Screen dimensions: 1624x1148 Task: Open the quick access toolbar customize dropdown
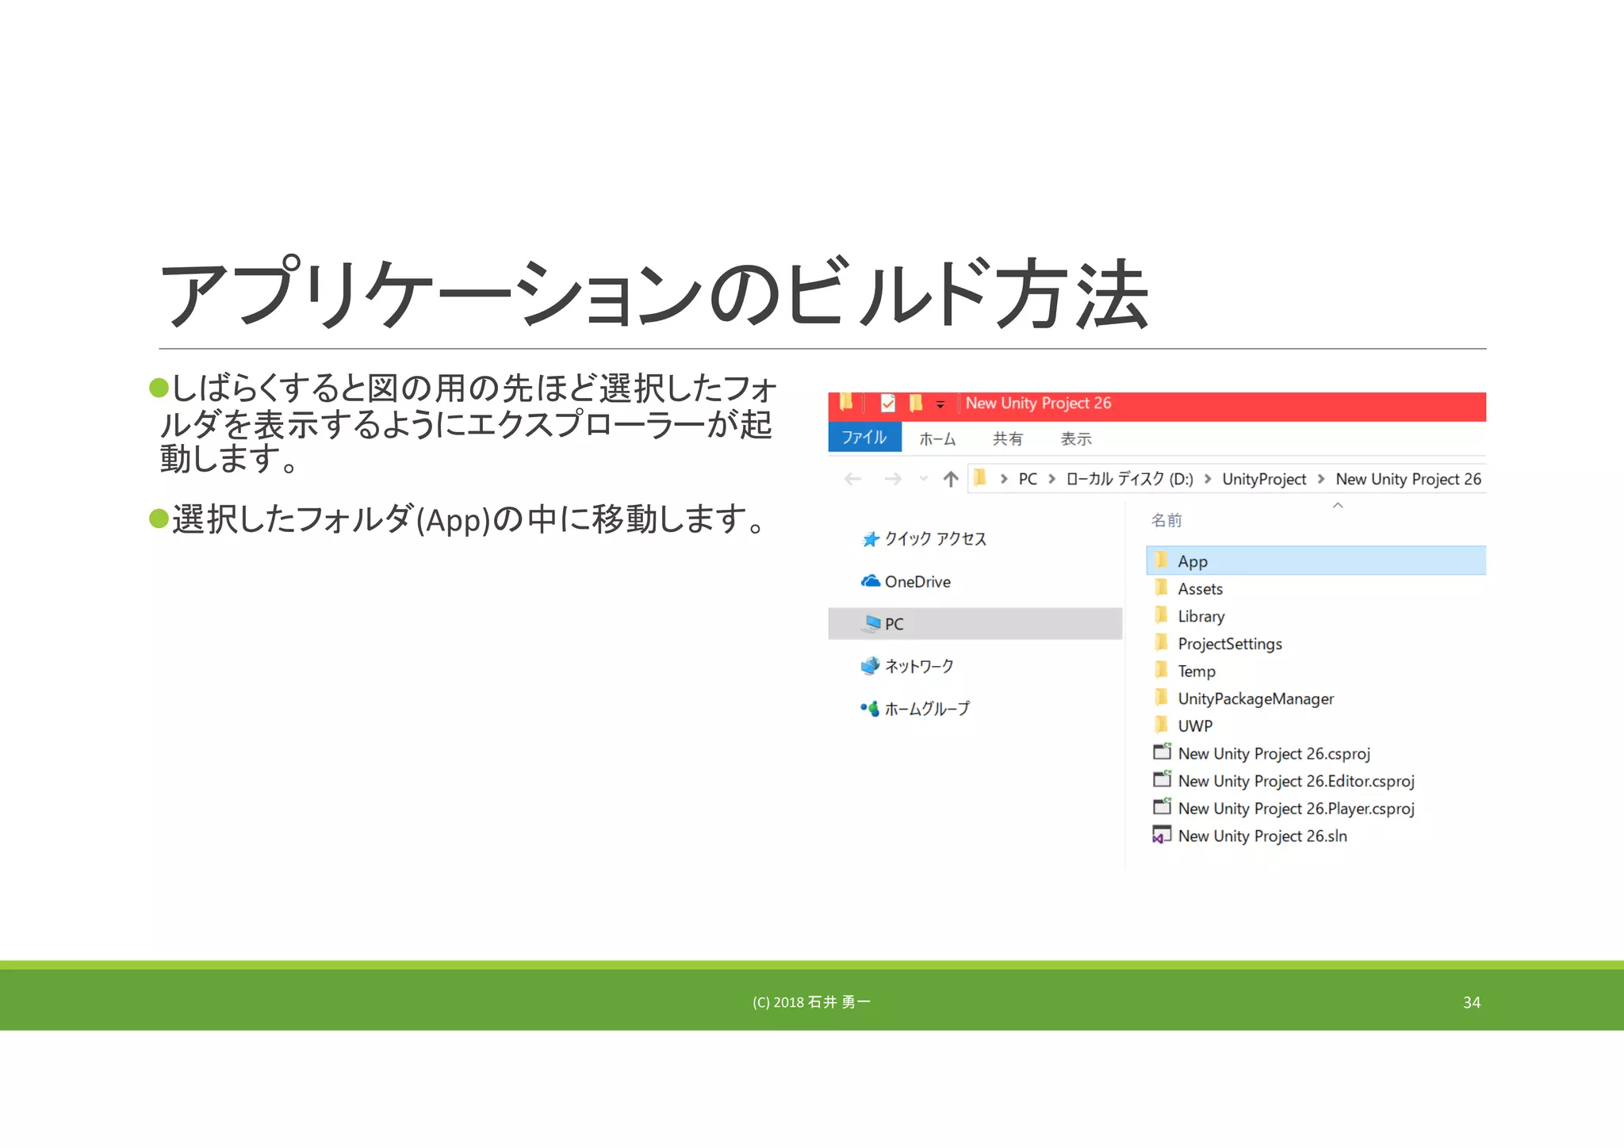click(940, 404)
